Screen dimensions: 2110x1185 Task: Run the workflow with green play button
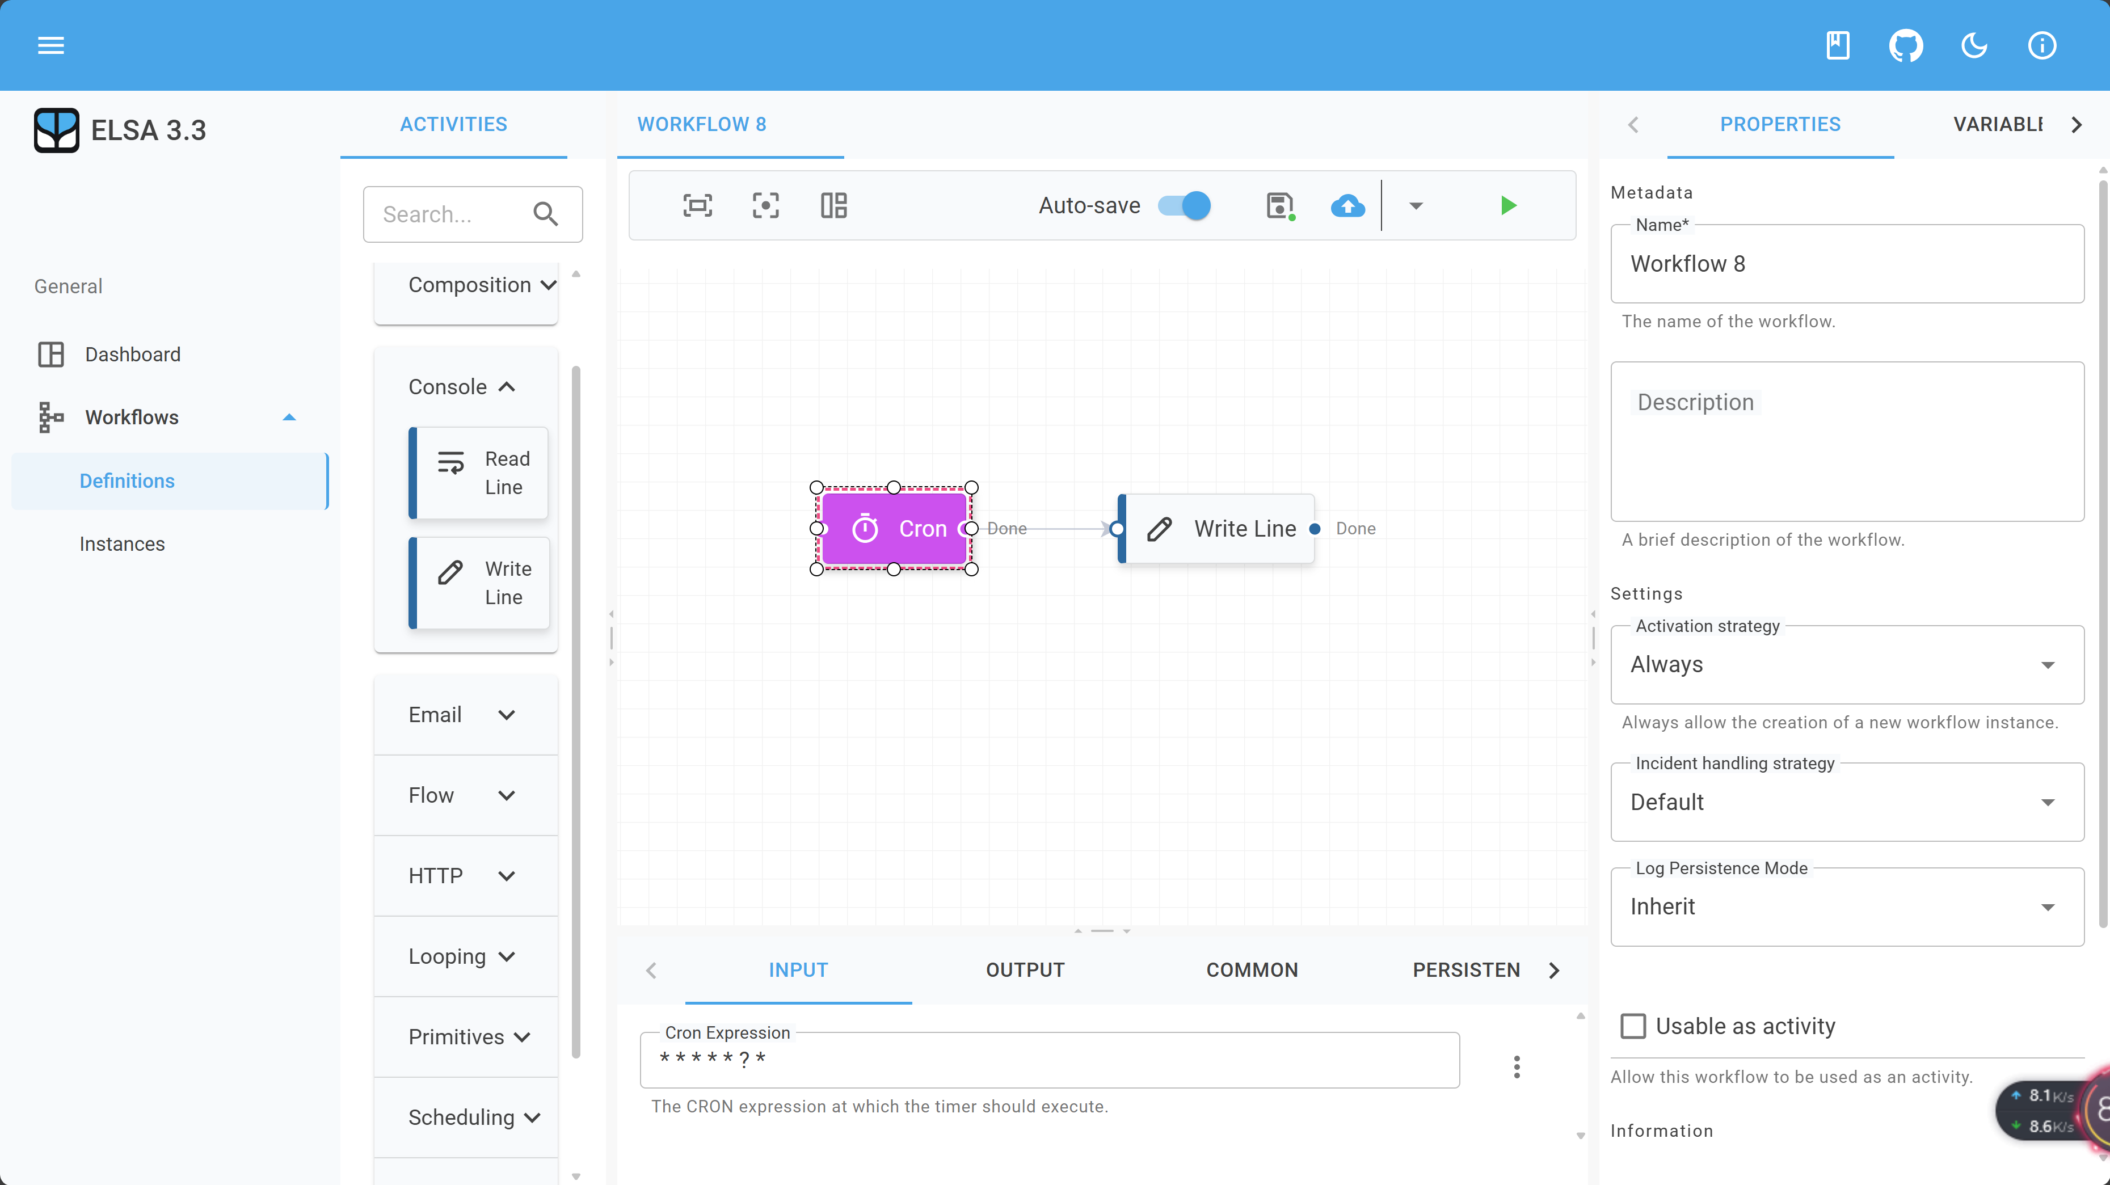pyautogui.click(x=1508, y=205)
